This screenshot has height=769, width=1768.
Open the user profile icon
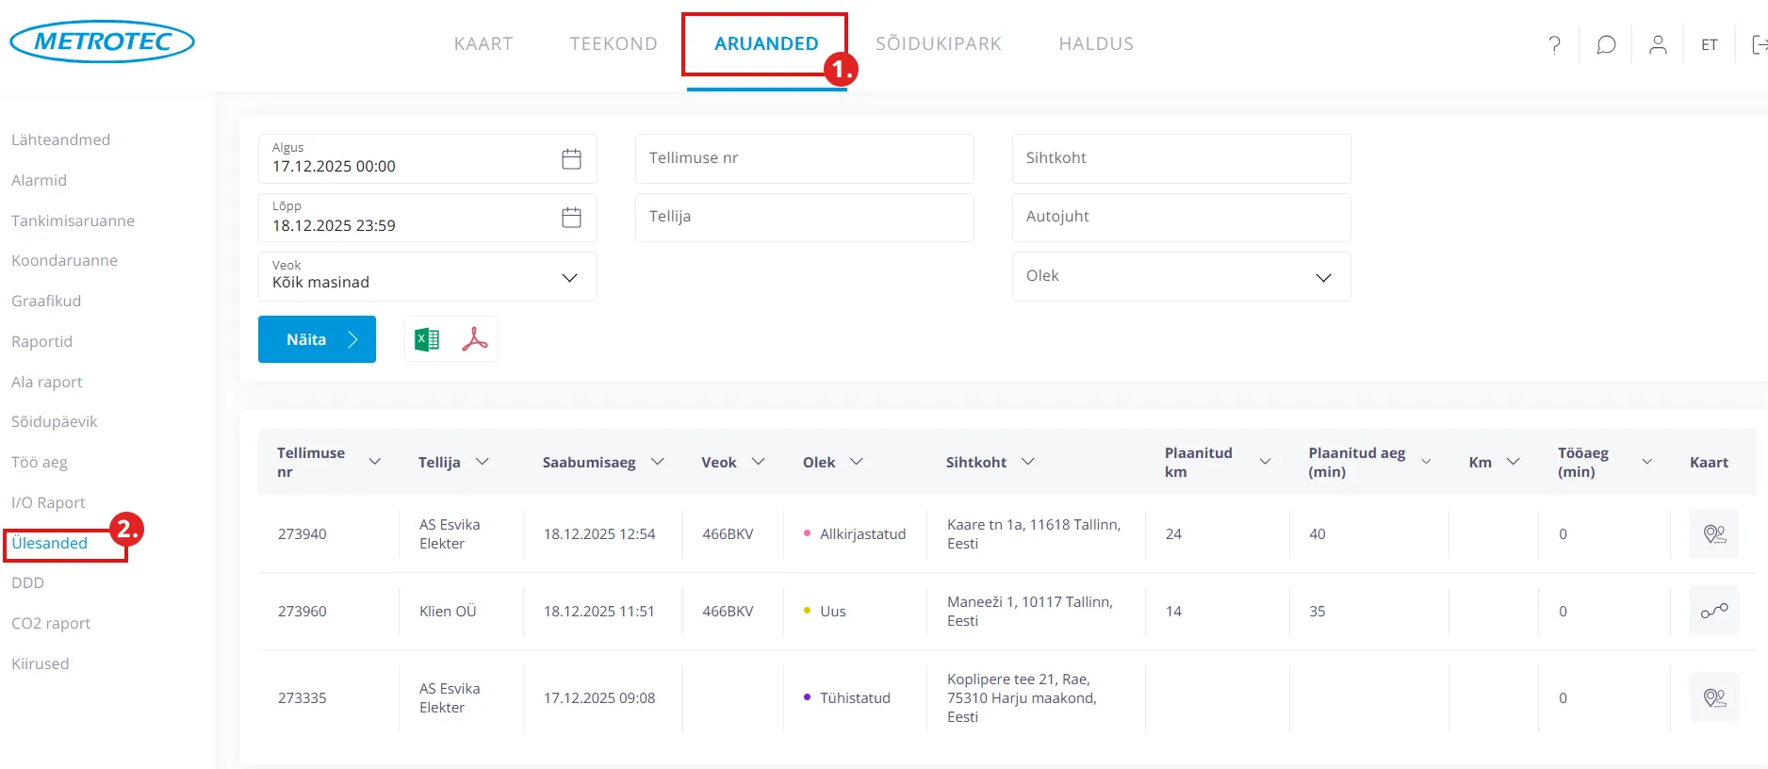click(1658, 44)
